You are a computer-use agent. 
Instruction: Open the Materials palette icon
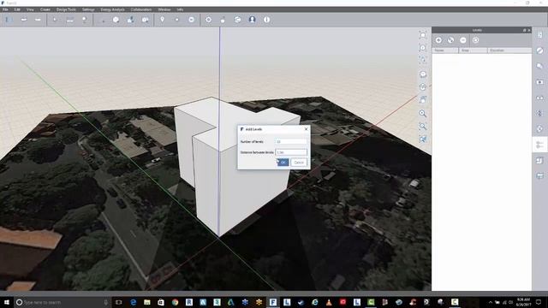(540, 50)
